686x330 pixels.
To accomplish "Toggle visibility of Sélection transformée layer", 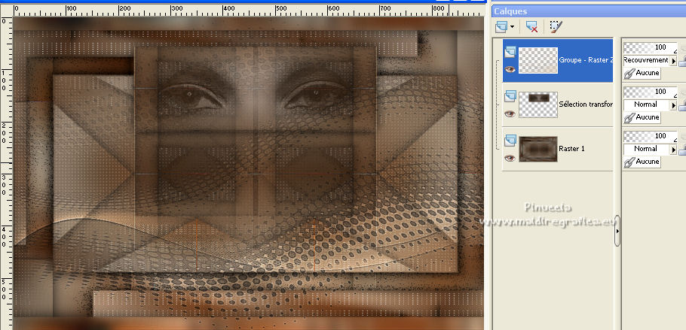I will tap(510, 114).
